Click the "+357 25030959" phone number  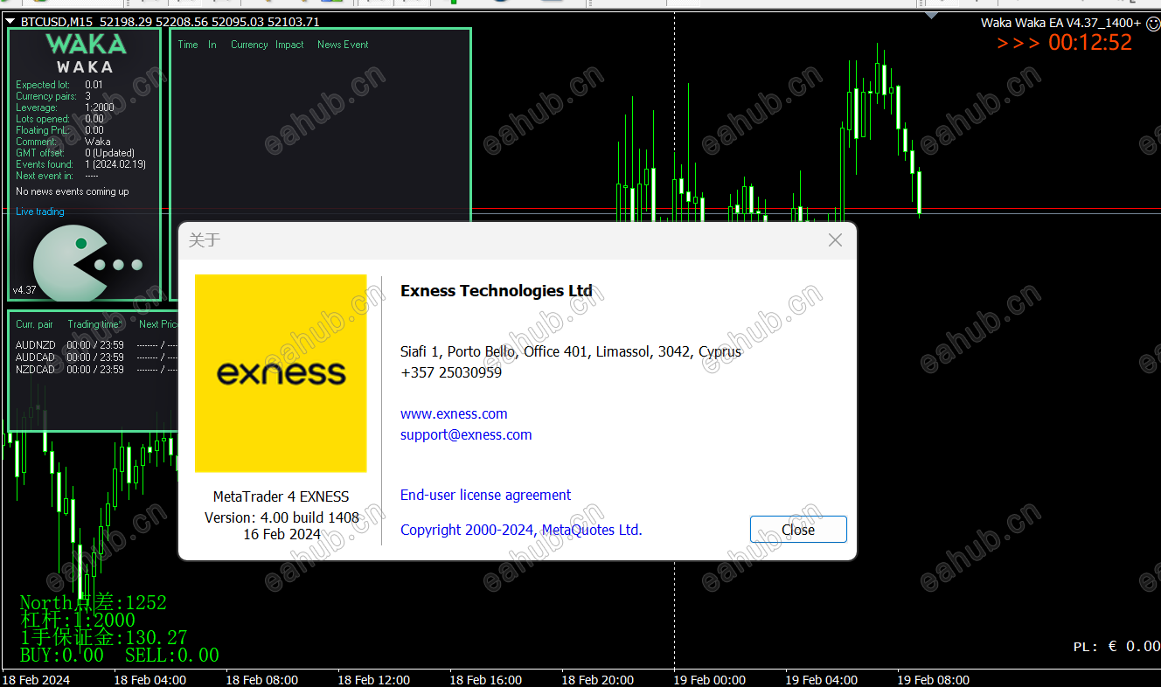tap(451, 372)
